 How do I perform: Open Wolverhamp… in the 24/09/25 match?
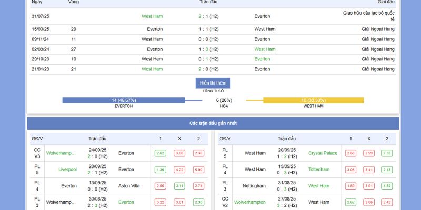(61, 153)
